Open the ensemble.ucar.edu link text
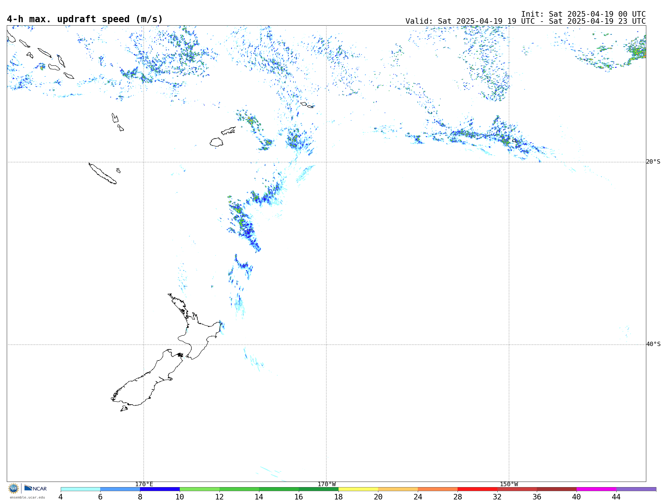The width and height of the screenshot is (666, 501). pyautogui.click(x=27, y=497)
